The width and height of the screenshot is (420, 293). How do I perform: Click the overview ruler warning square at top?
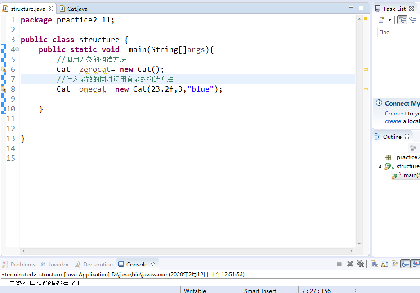366,19
